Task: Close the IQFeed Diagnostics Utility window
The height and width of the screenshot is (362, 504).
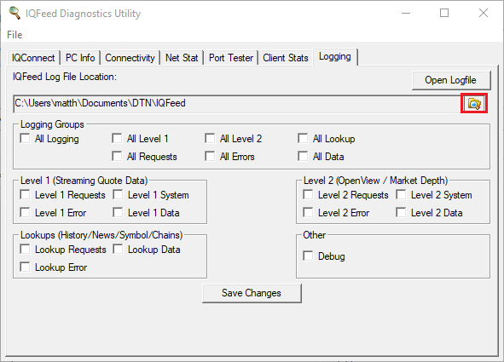Action: pyautogui.click(x=484, y=13)
